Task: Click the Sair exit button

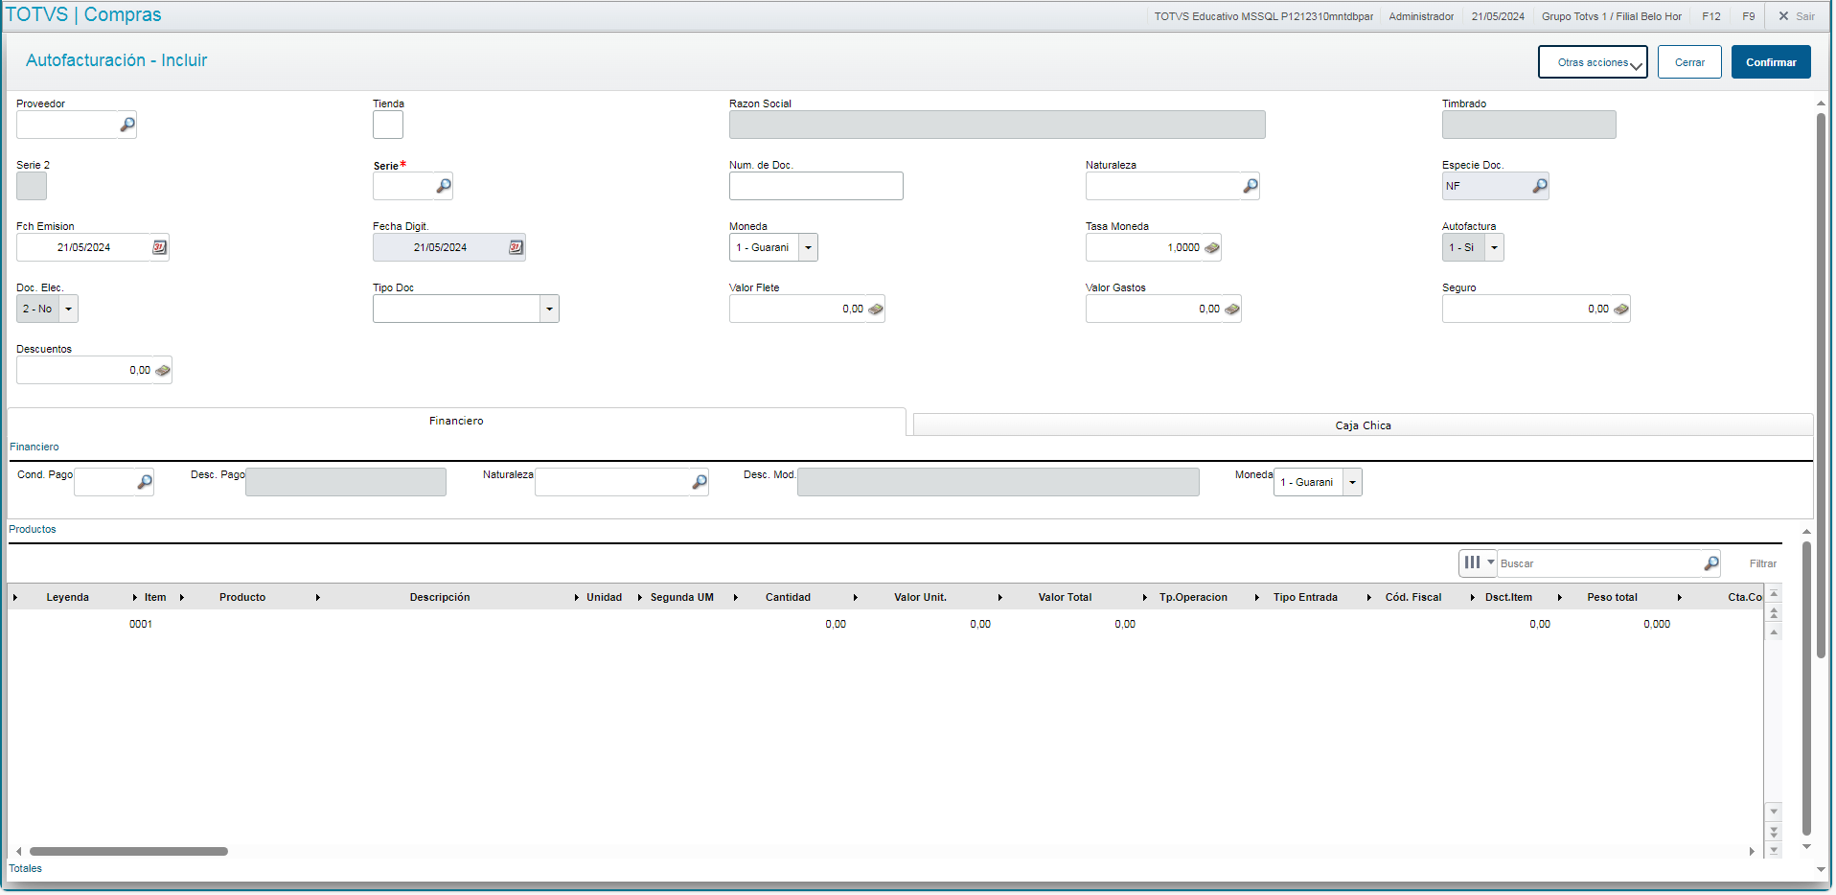Action: click(1797, 16)
